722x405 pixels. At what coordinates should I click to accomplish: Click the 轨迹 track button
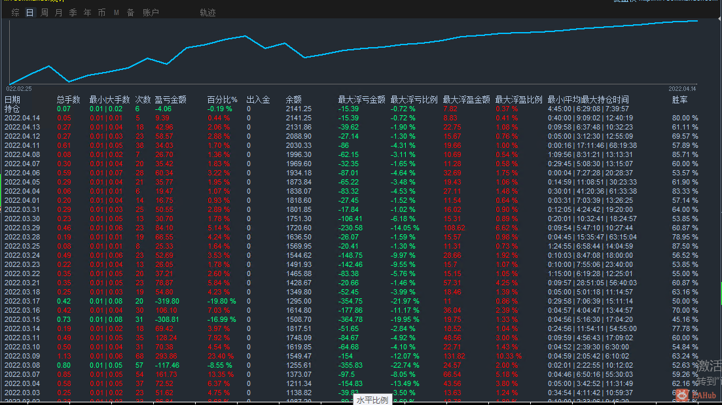(x=208, y=12)
